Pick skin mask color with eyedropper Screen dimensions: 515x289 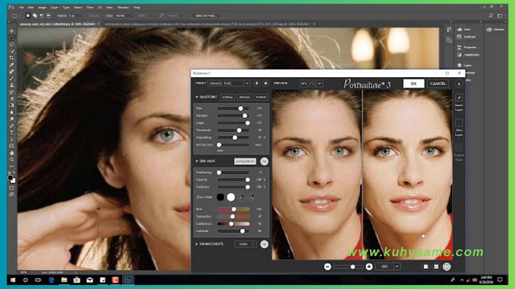pyautogui.click(x=241, y=197)
